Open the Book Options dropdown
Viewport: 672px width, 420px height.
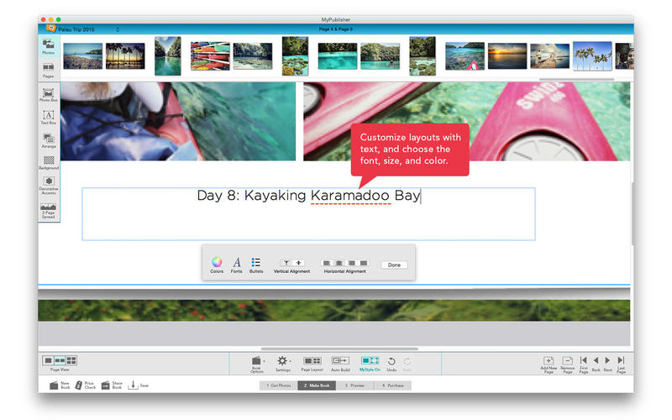tap(257, 361)
